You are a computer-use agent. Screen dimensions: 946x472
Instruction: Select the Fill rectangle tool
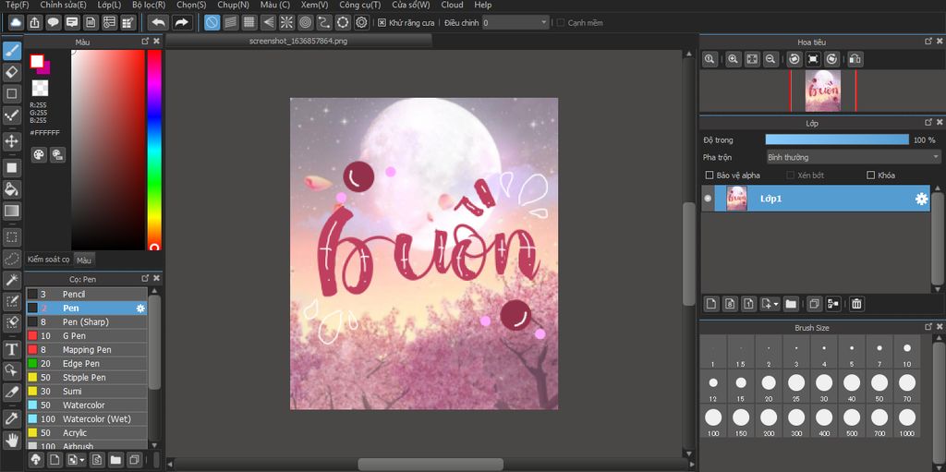click(x=11, y=167)
